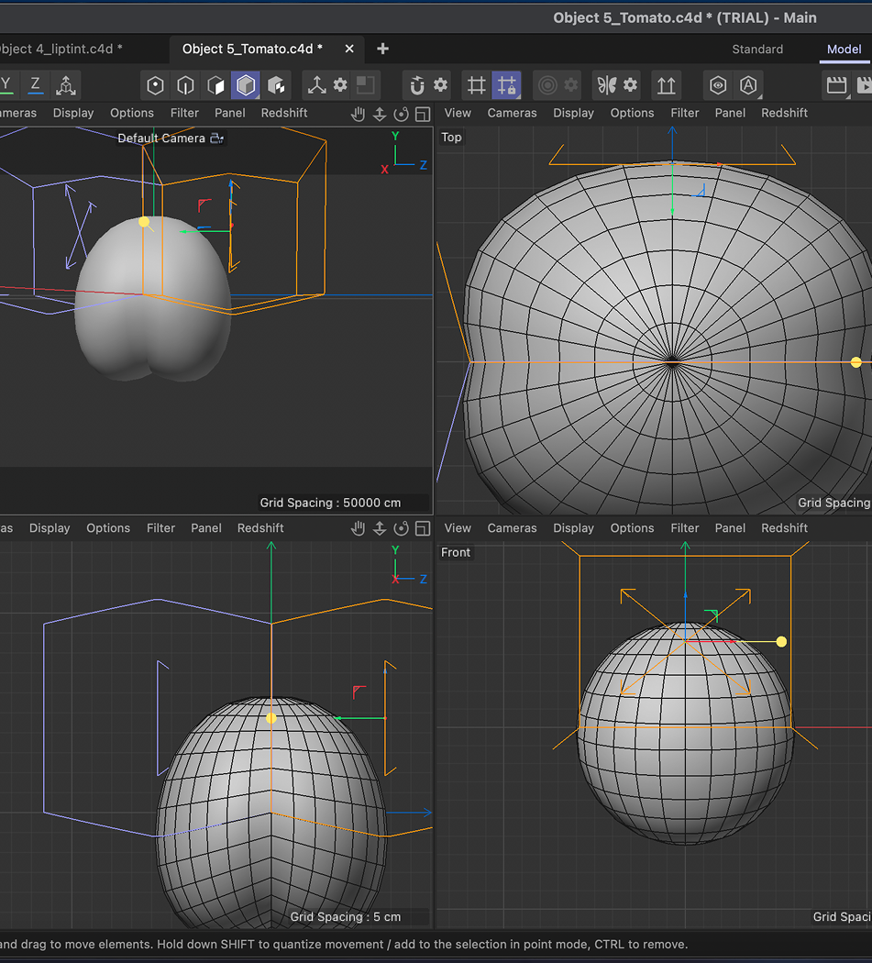Select the Edges mode tool
Viewport: 872px width, 963px height.
coord(184,84)
